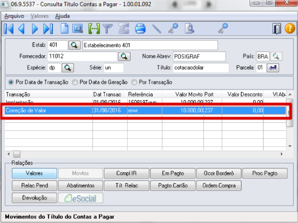Click the Tít Relac button
This screenshot has width=298, height=223.
click(127, 185)
